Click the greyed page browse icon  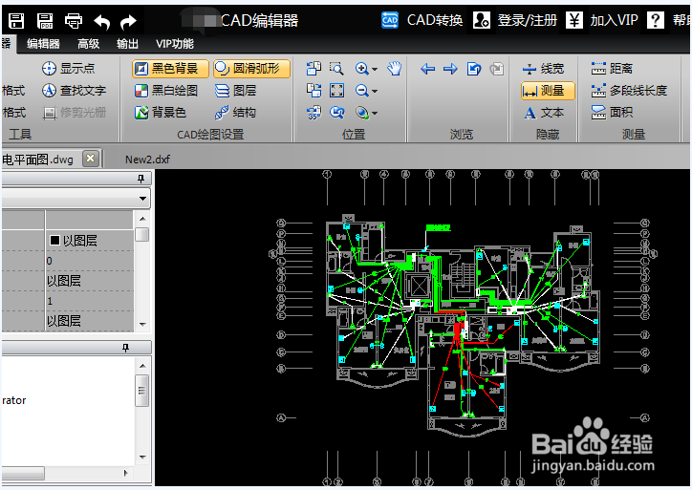coord(497,69)
